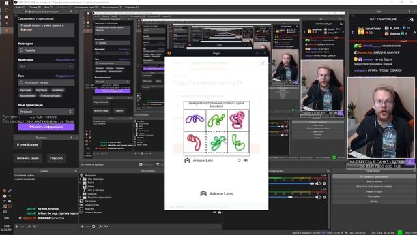Select the purple rope captcha image
This screenshot has width=417, height=235.
195,120
